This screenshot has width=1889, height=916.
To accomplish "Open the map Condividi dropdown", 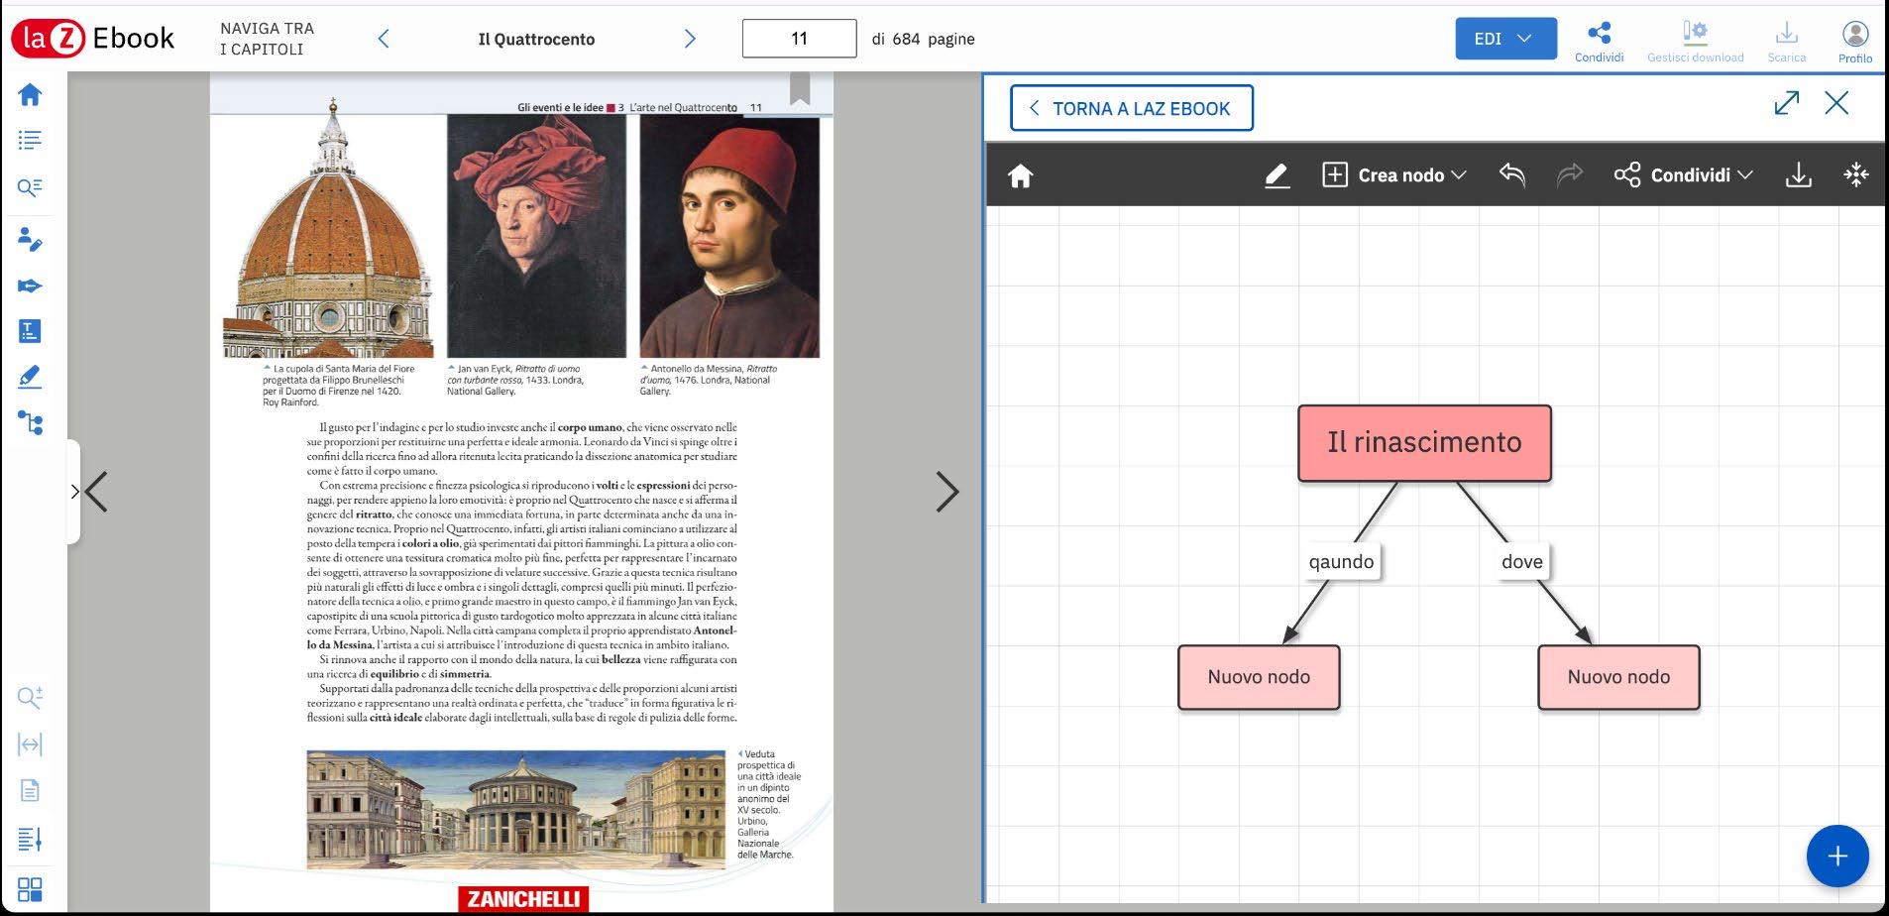I will [1683, 175].
